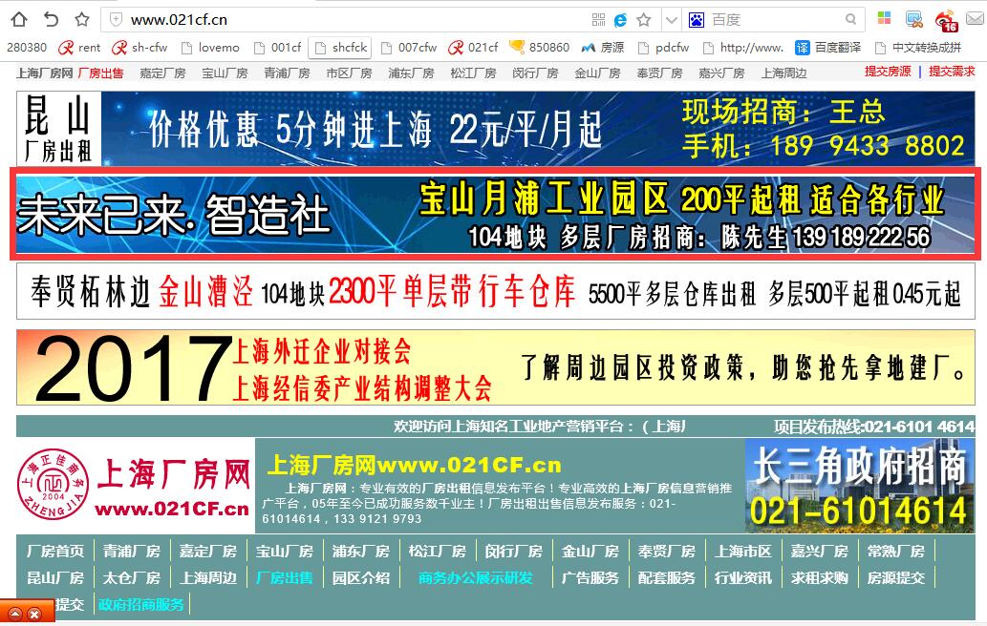The image size is (987, 626).
Task: Add favorite star inside address bar
Action: coord(643,20)
